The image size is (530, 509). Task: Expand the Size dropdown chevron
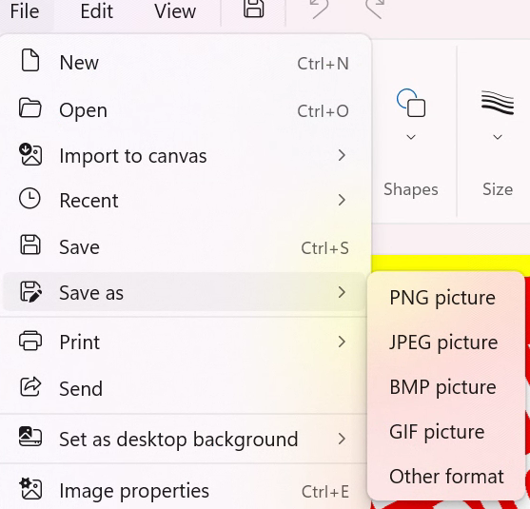[498, 137]
